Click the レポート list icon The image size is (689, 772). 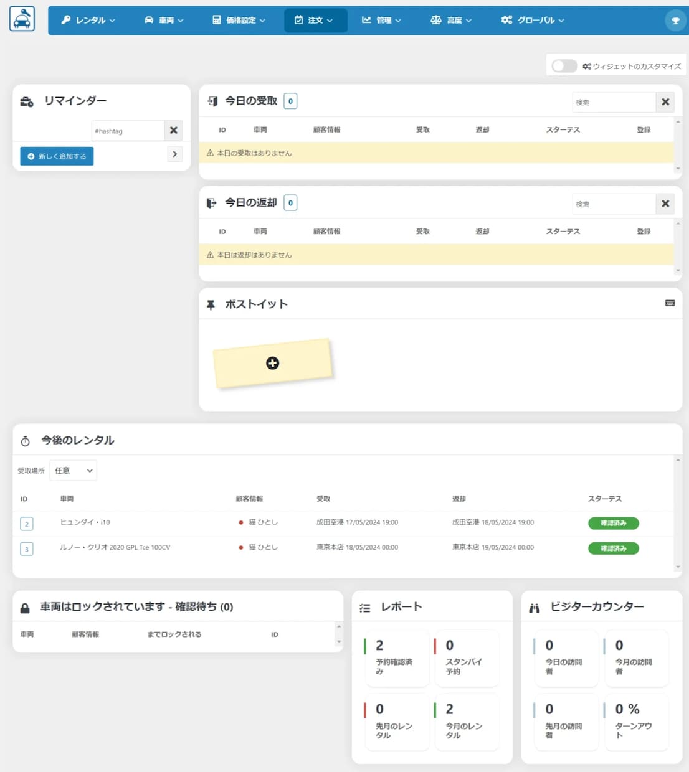[x=365, y=608]
